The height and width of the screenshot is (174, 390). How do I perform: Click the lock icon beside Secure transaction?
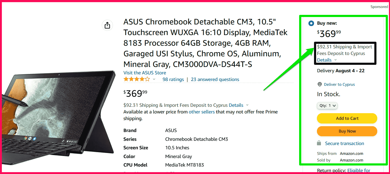coord(318,143)
